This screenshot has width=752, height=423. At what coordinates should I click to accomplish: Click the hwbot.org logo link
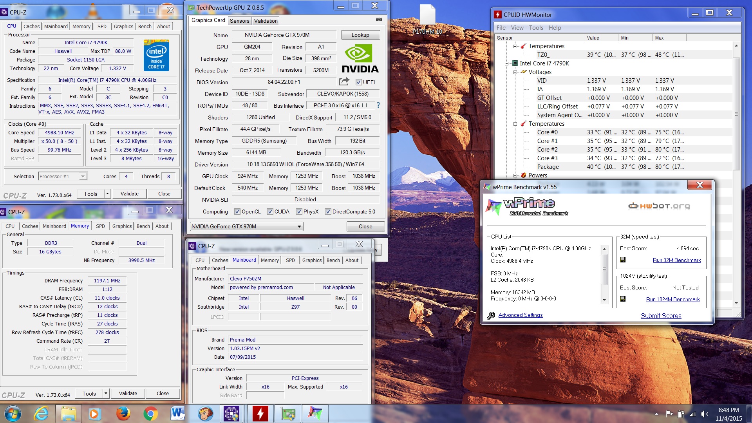[x=659, y=206]
